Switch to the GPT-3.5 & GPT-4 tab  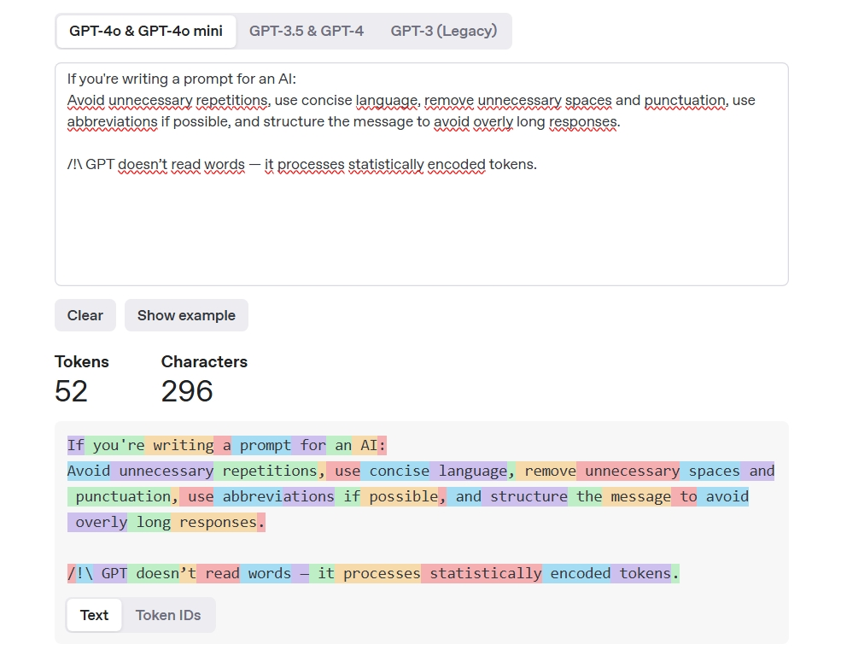(306, 31)
